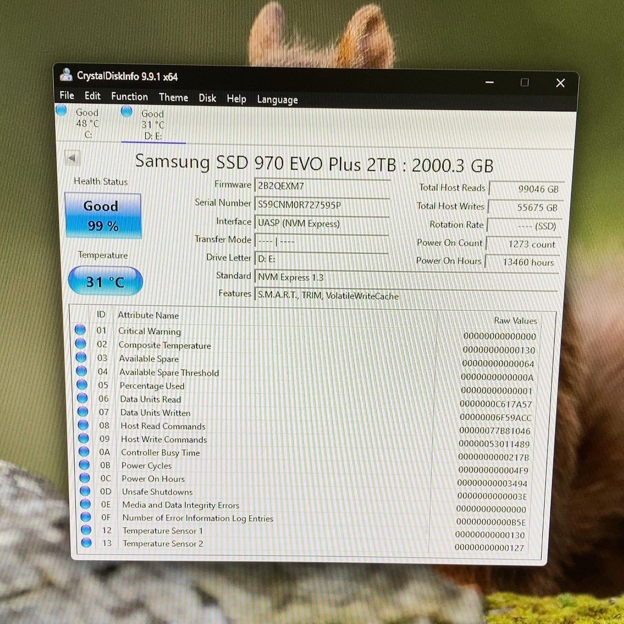This screenshot has width=624, height=624.
Task: Click the Total Host Writes value 55675 GB
Action: click(x=525, y=207)
